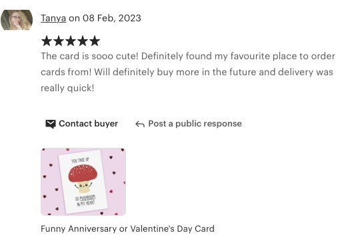Viewport: 358px width, 241px height.
Task: Click 'SO MUSHROOM IN MY HEART' caption on card
Action: [x=85, y=201]
